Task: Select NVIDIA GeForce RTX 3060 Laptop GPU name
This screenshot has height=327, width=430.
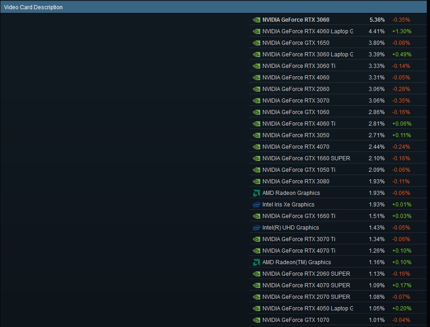Action: [308, 54]
